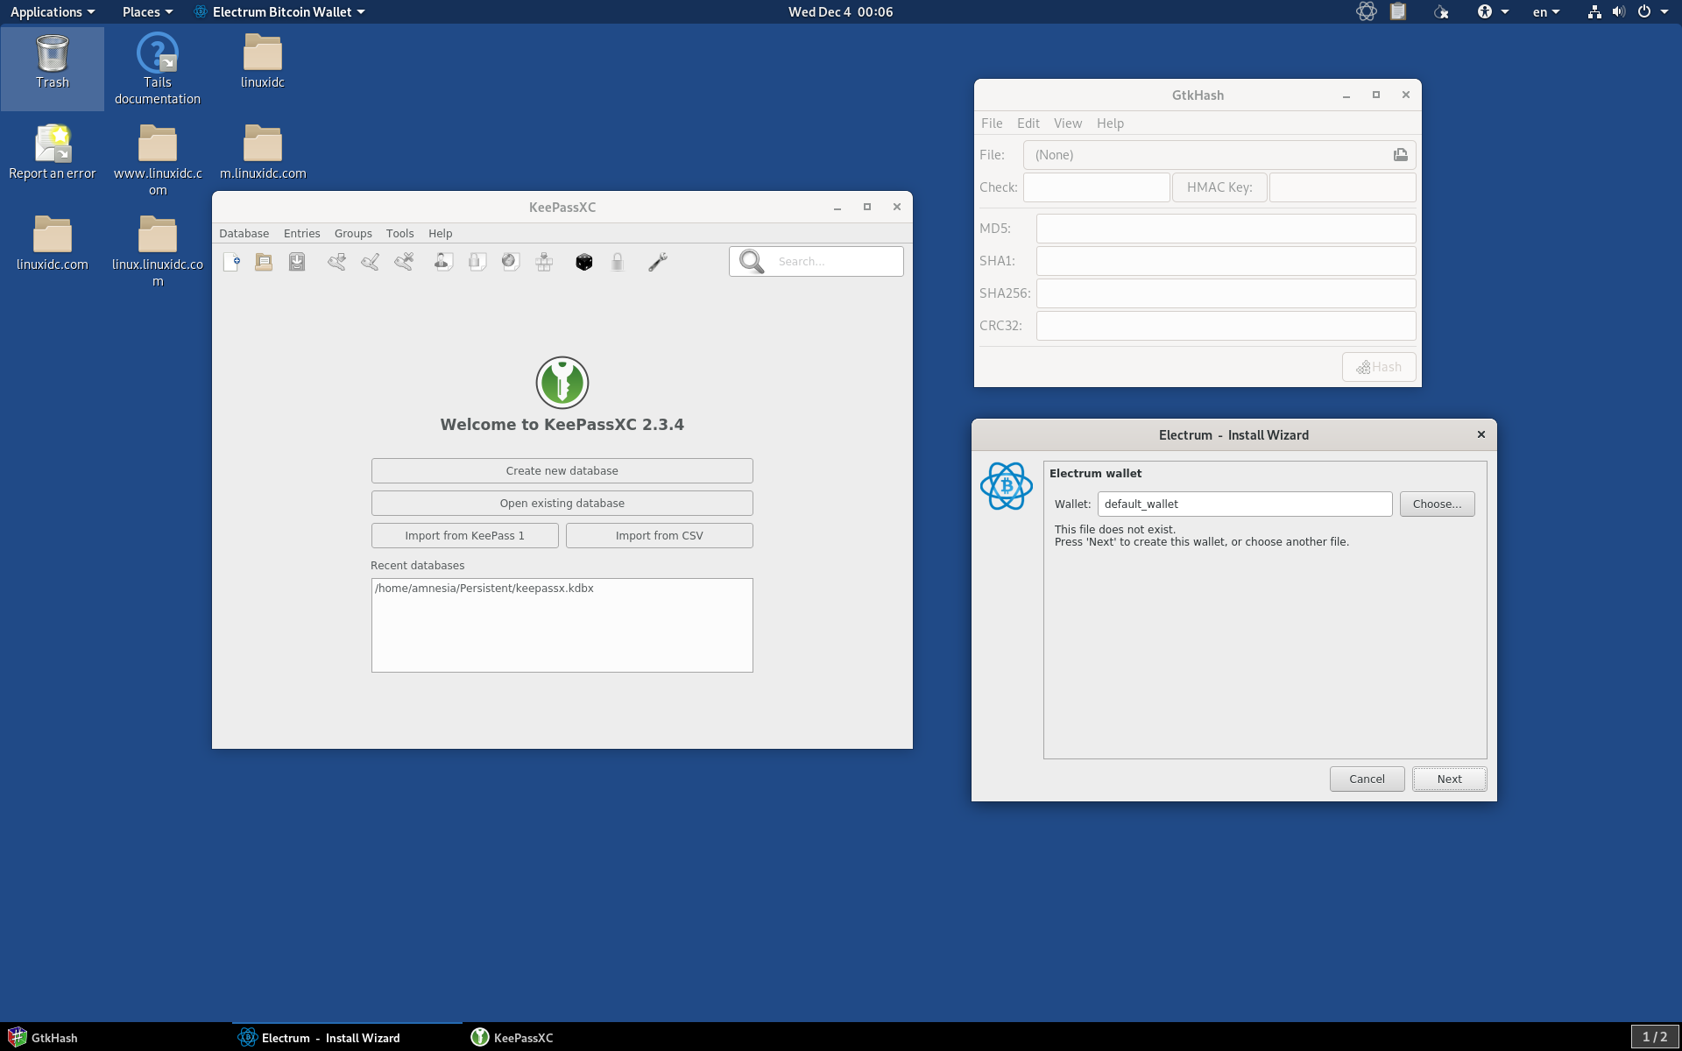Click Import from CSV button
The height and width of the screenshot is (1051, 1682).
coord(659,536)
